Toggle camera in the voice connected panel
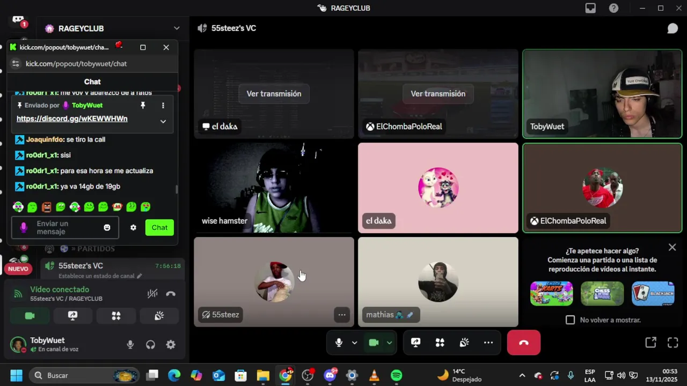687x386 pixels. tap(30, 316)
